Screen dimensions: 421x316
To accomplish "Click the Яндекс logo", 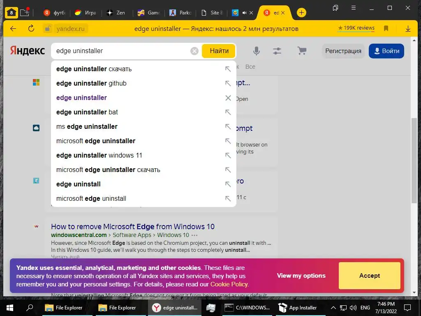I will pyautogui.click(x=28, y=51).
